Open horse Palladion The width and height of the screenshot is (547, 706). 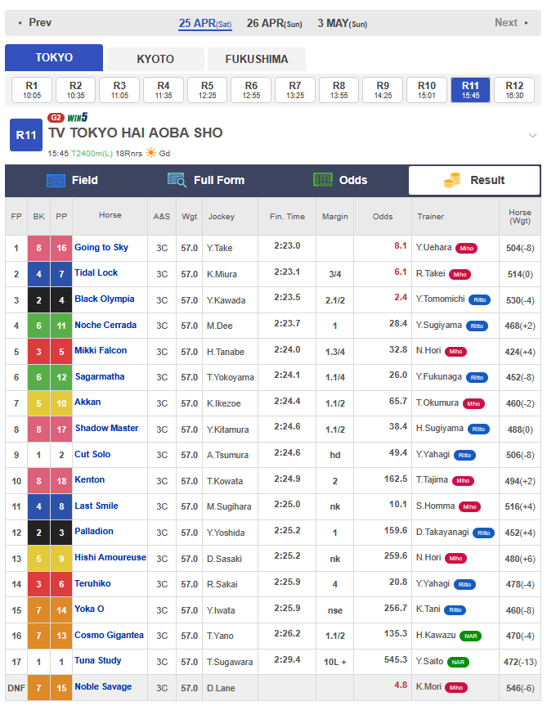[x=94, y=531]
